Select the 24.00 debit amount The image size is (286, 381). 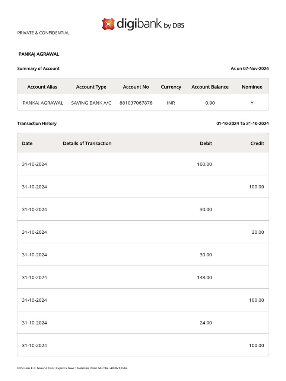click(x=206, y=323)
